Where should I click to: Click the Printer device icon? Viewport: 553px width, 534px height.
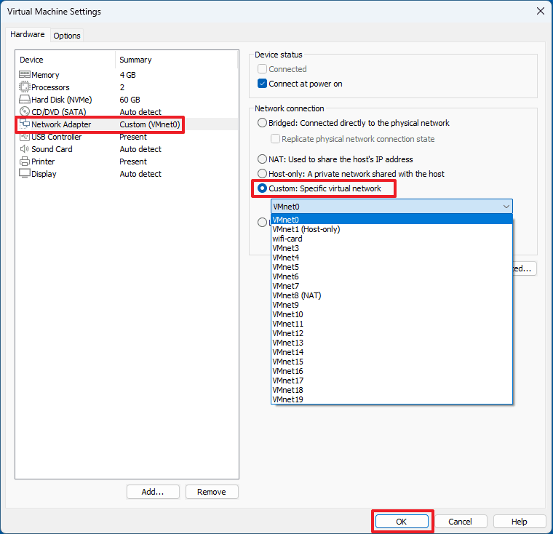click(24, 162)
